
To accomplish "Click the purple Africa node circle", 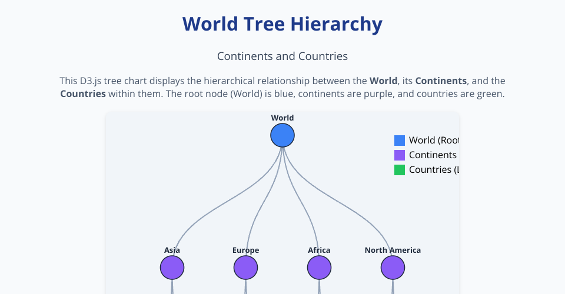I will [320, 268].
